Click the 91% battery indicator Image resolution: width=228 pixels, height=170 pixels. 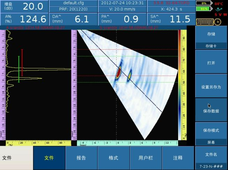point(204,9)
